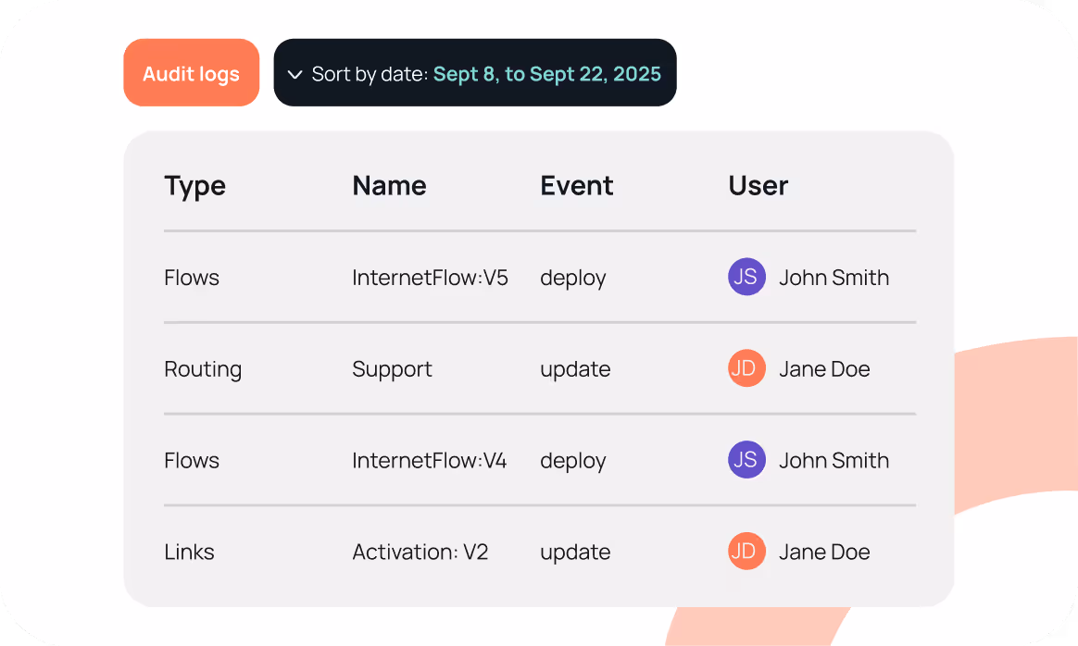
Task: Click the Jane Doe avatar on Activation: V2 row
Action: [x=746, y=551]
